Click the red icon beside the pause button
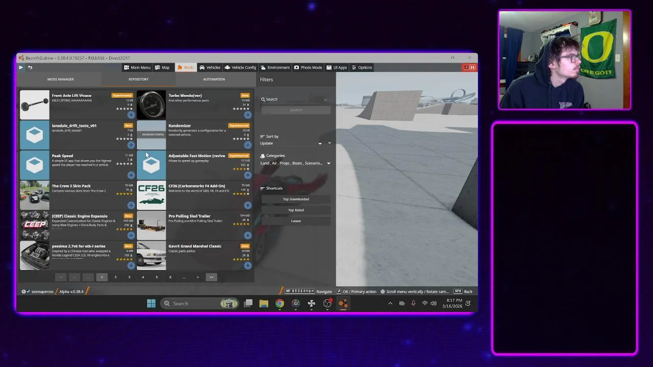 click(466, 67)
